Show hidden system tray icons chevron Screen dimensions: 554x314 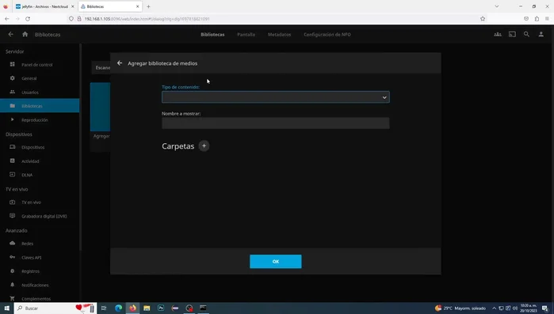[x=494, y=308]
